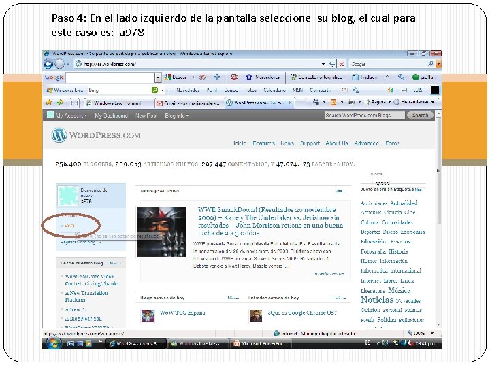This screenshot has height=367, width=490.
Task: Click Traducir on the Google toolbar
Action: click(365, 77)
